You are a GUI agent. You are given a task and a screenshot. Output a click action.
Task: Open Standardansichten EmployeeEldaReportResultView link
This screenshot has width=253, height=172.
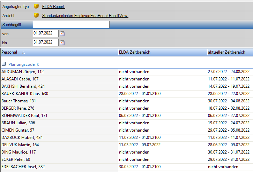(x=84, y=16)
